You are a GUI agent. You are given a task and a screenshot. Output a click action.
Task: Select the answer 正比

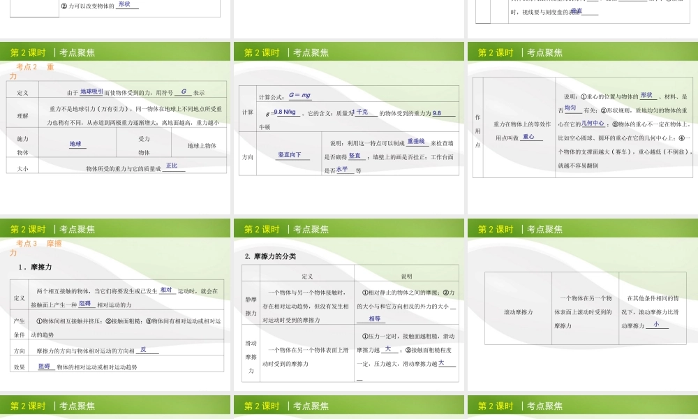pyautogui.click(x=172, y=166)
